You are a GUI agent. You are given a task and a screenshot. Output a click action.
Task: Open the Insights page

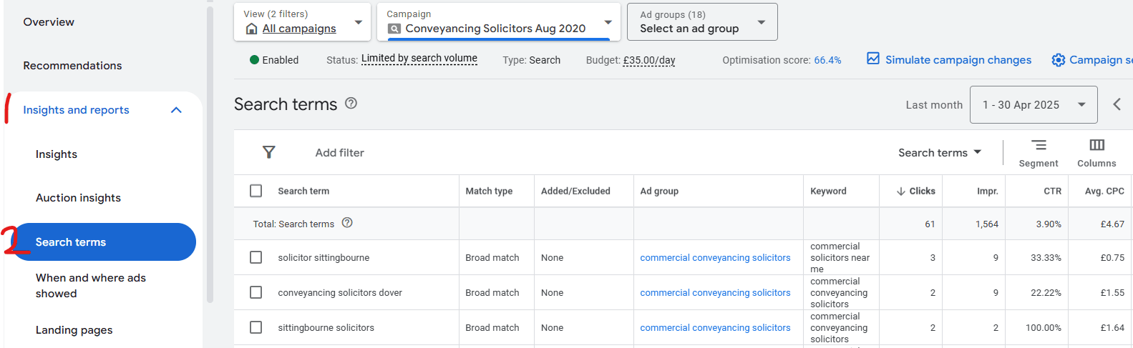57,154
